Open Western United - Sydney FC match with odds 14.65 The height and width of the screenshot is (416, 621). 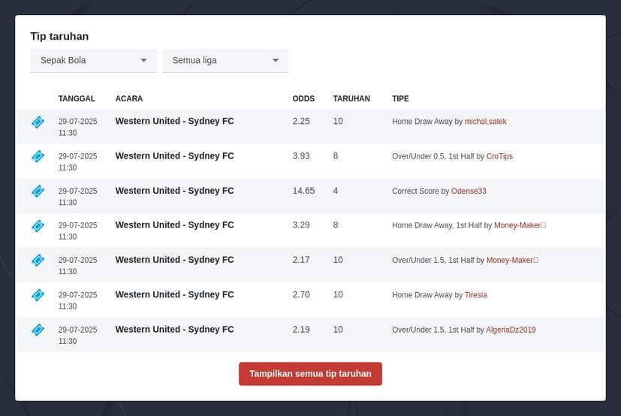point(175,191)
